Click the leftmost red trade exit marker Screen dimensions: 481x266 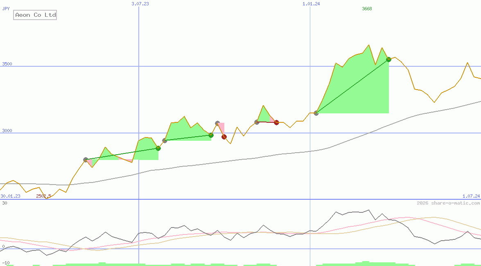click(224, 137)
